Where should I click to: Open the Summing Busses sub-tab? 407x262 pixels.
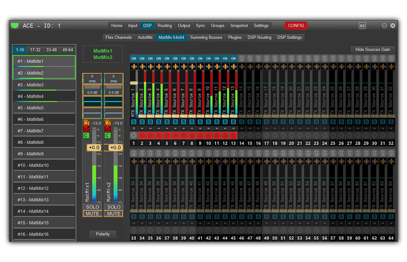click(x=206, y=38)
